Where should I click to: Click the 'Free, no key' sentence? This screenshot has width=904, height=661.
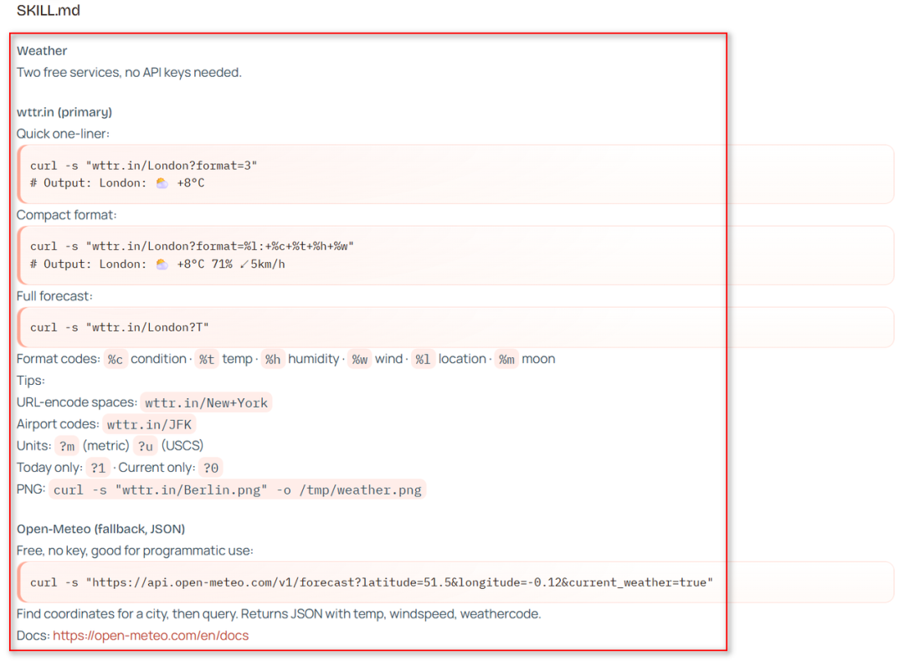tap(135, 551)
